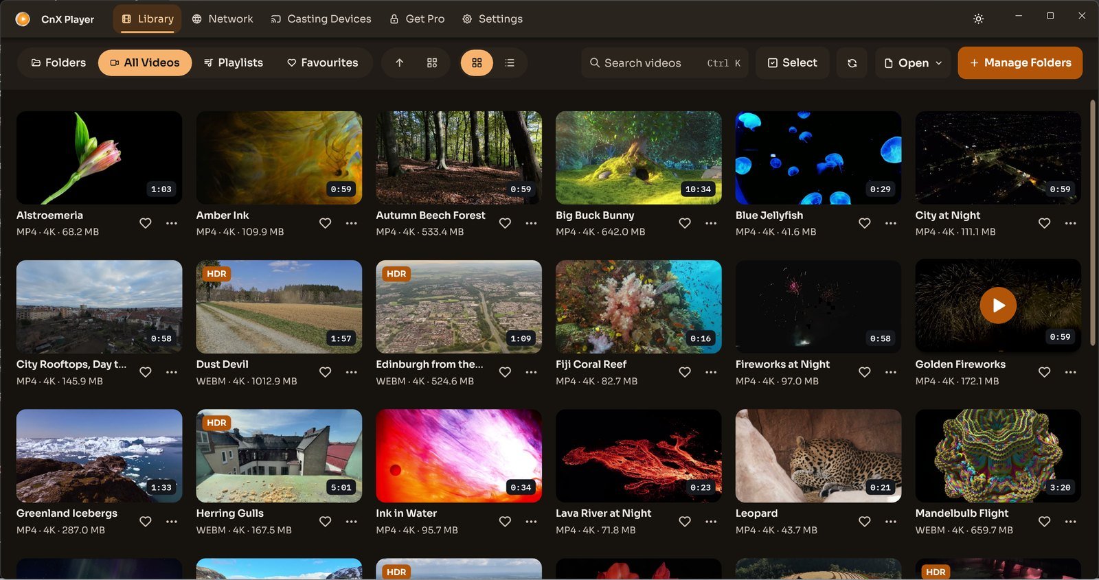Show the Favourites section
Screen dimensions: 1099x580
click(323, 62)
